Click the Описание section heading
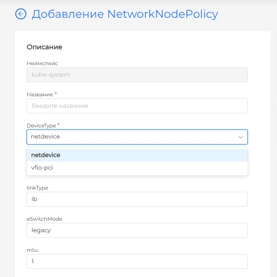The image size is (277, 277). [44, 47]
